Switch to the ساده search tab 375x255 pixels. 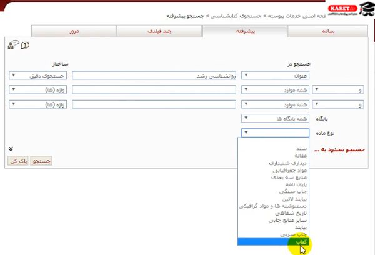327,31
